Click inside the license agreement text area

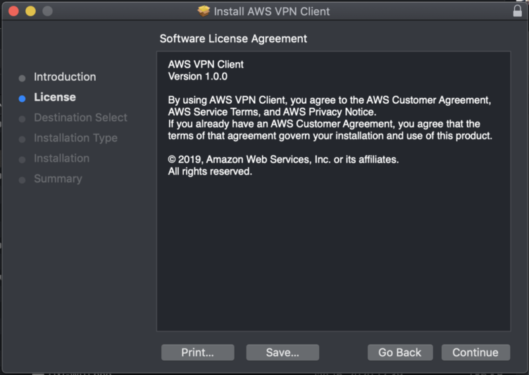point(333,251)
